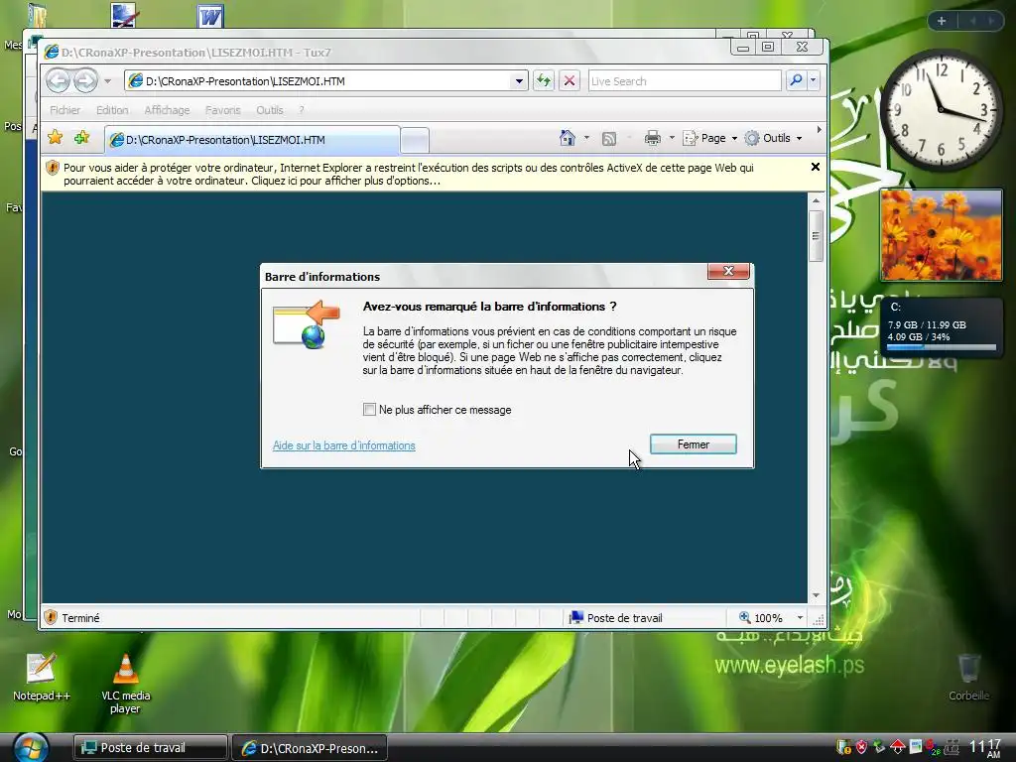Screen dimensions: 1016x762
Task: Click the C: drive usage bar
Action: pyautogui.click(x=941, y=347)
